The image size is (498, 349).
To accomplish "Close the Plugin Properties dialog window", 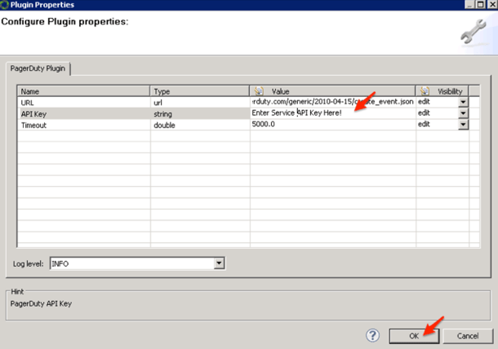I will pyautogui.click(x=492, y=5).
